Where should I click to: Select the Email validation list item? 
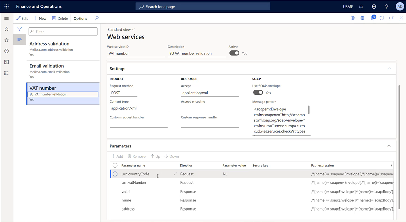click(63, 71)
